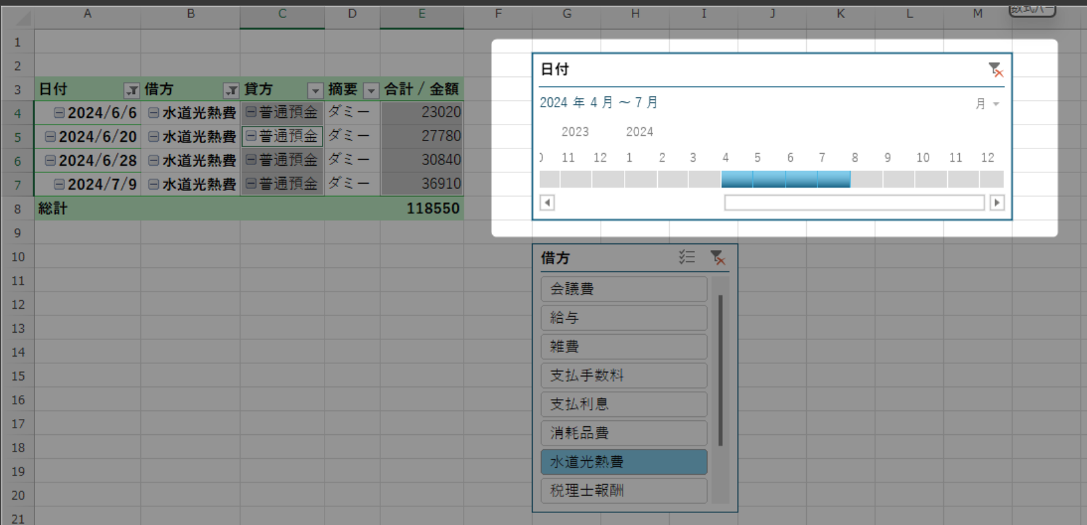Collapse the 2024/6/6 date row
The width and height of the screenshot is (1087, 525).
59,113
